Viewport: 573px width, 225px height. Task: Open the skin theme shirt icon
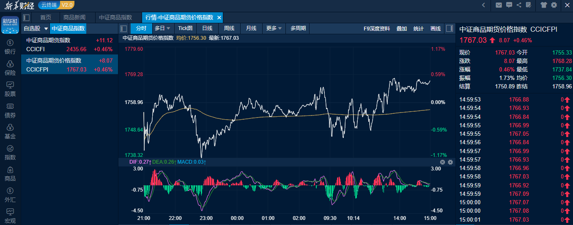pyautogui.click(x=544, y=5)
